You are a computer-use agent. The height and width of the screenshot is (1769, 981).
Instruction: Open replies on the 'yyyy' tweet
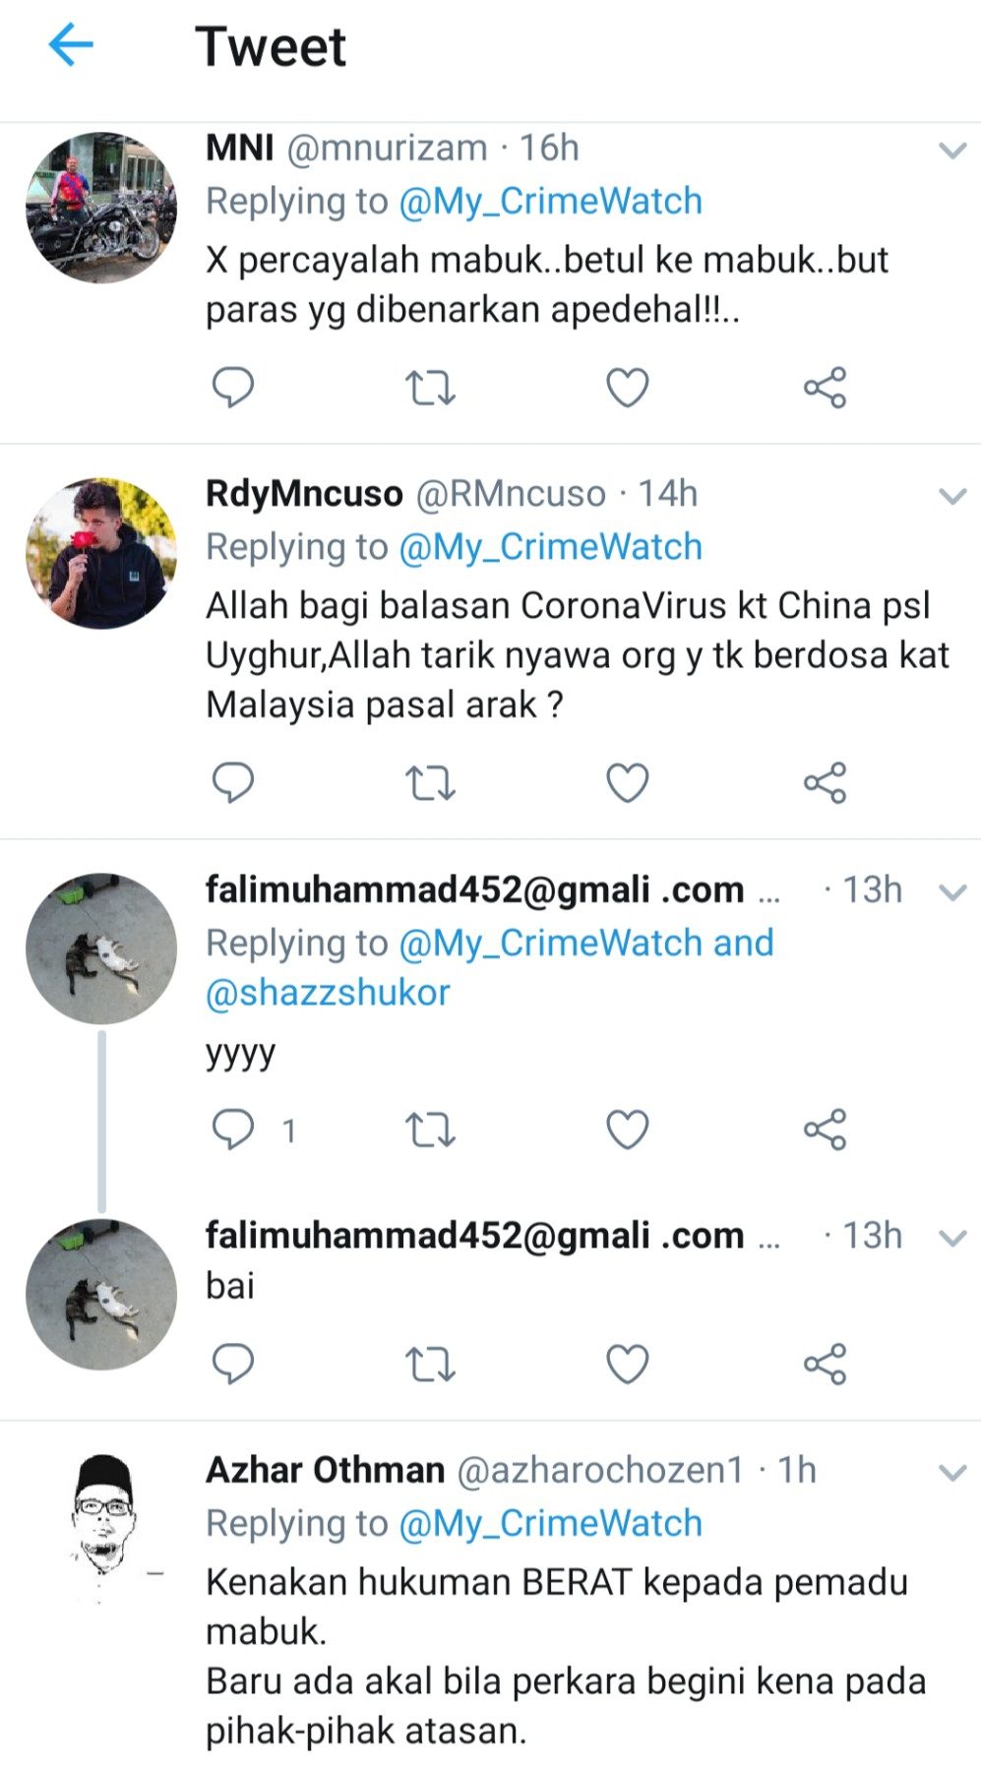tap(233, 1129)
